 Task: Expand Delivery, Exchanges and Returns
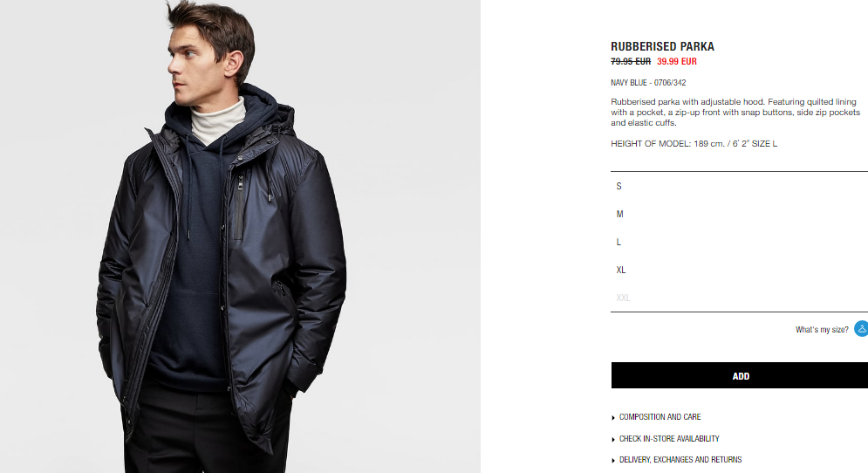[680, 460]
